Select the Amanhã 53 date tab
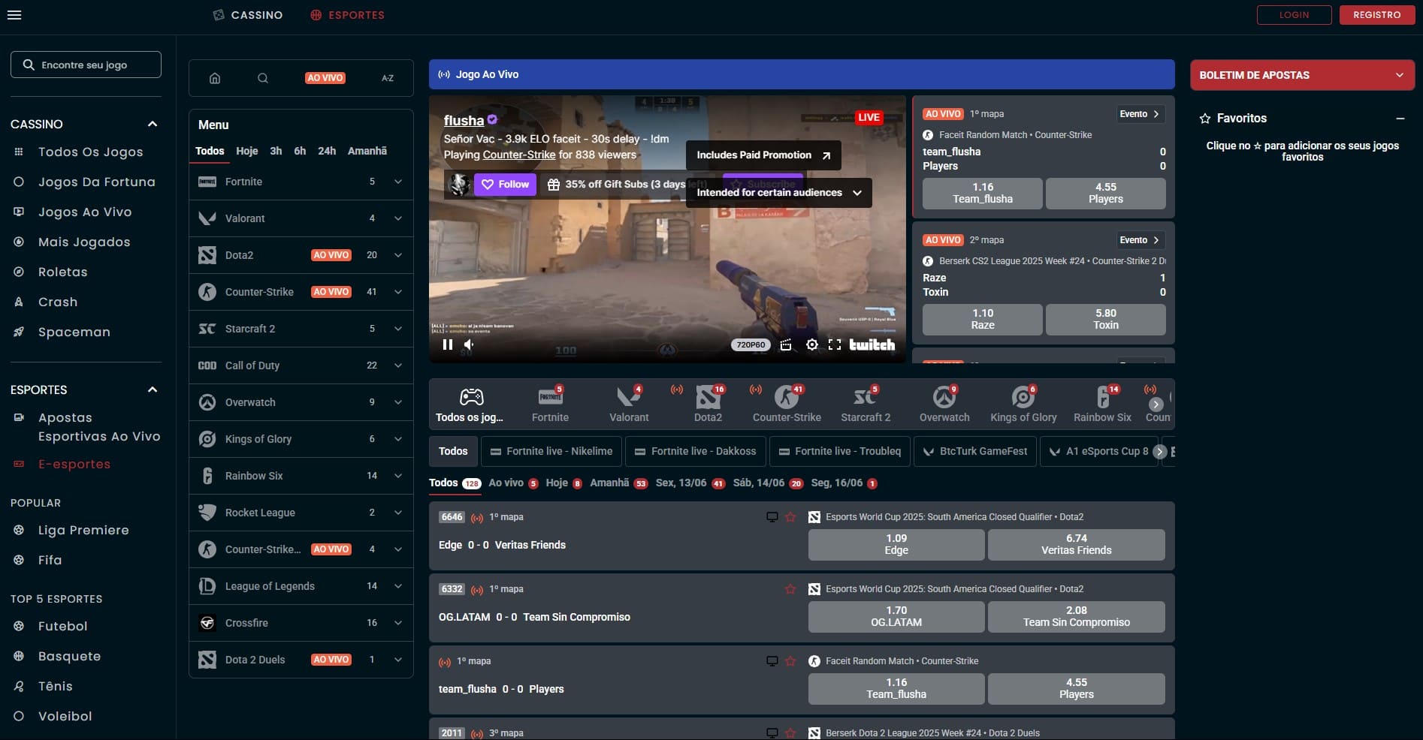The width and height of the screenshot is (1423, 740). coord(618,483)
